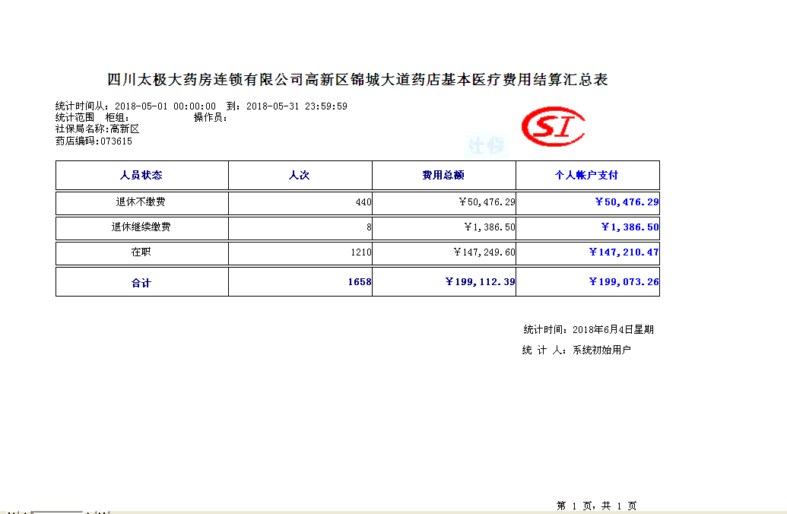Click the blue ￥1,386.50 personal account cell
787x514 pixels.
point(587,227)
